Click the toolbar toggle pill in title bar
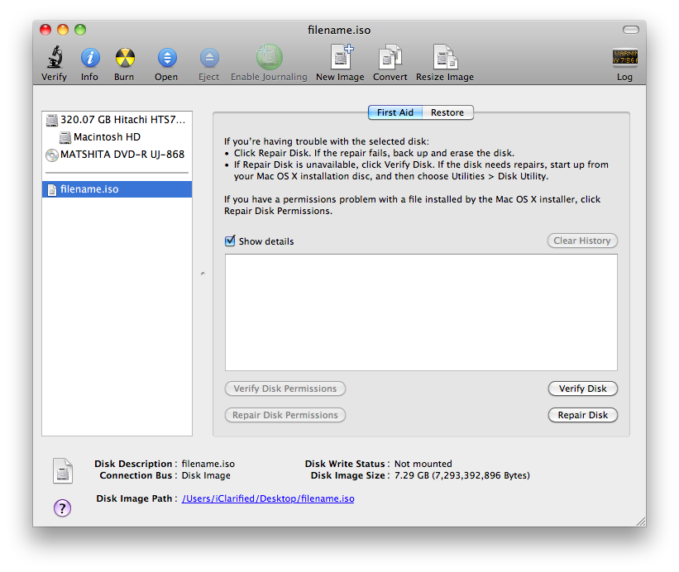The height and width of the screenshot is (572, 679). 630,30
